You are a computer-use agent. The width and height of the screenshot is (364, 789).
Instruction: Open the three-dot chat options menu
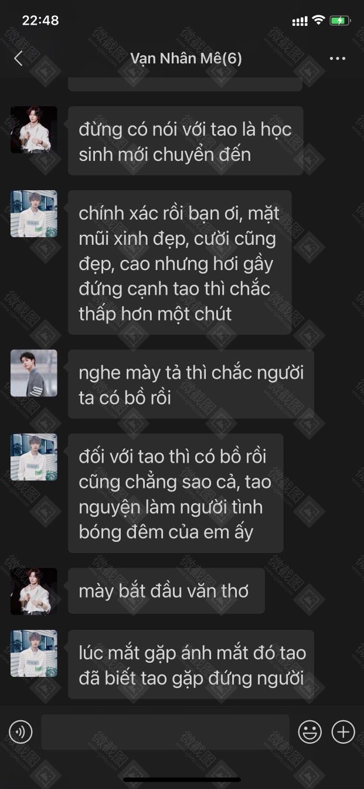click(338, 58)
